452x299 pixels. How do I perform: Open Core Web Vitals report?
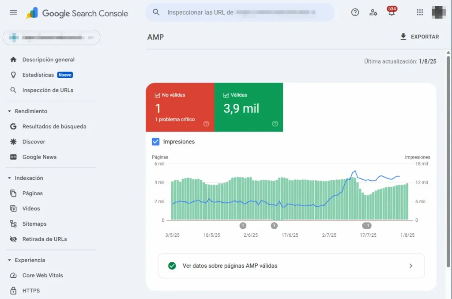(x=43, y=275)
